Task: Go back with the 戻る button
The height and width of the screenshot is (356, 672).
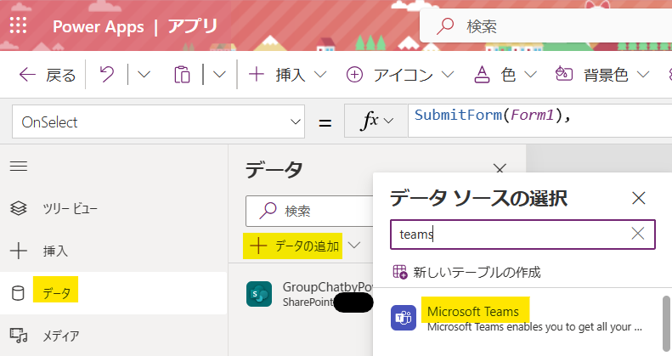Action: coord(47,75)
